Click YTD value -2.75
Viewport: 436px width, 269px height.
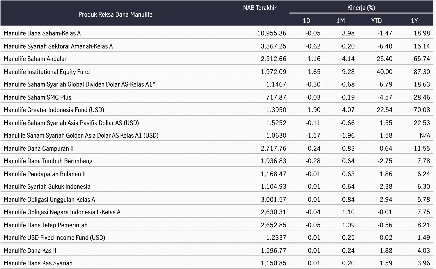coord(385,161)
